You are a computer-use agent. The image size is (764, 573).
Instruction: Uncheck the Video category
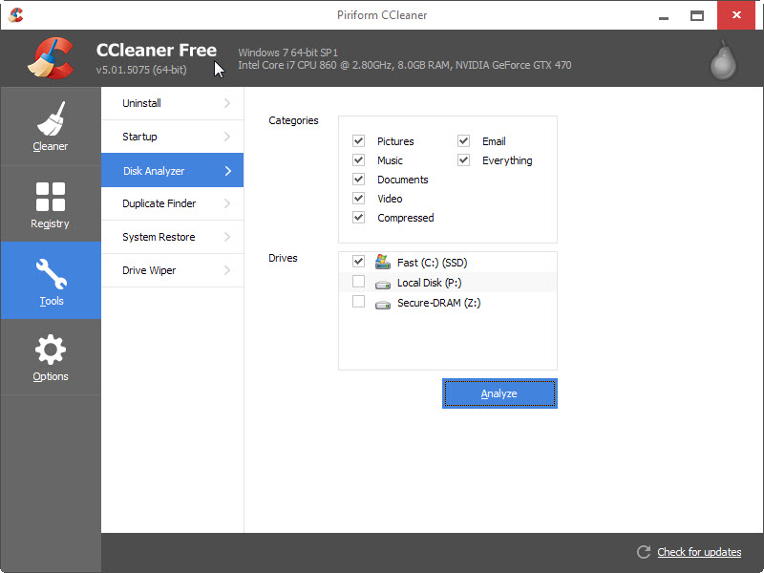(359, 198)
